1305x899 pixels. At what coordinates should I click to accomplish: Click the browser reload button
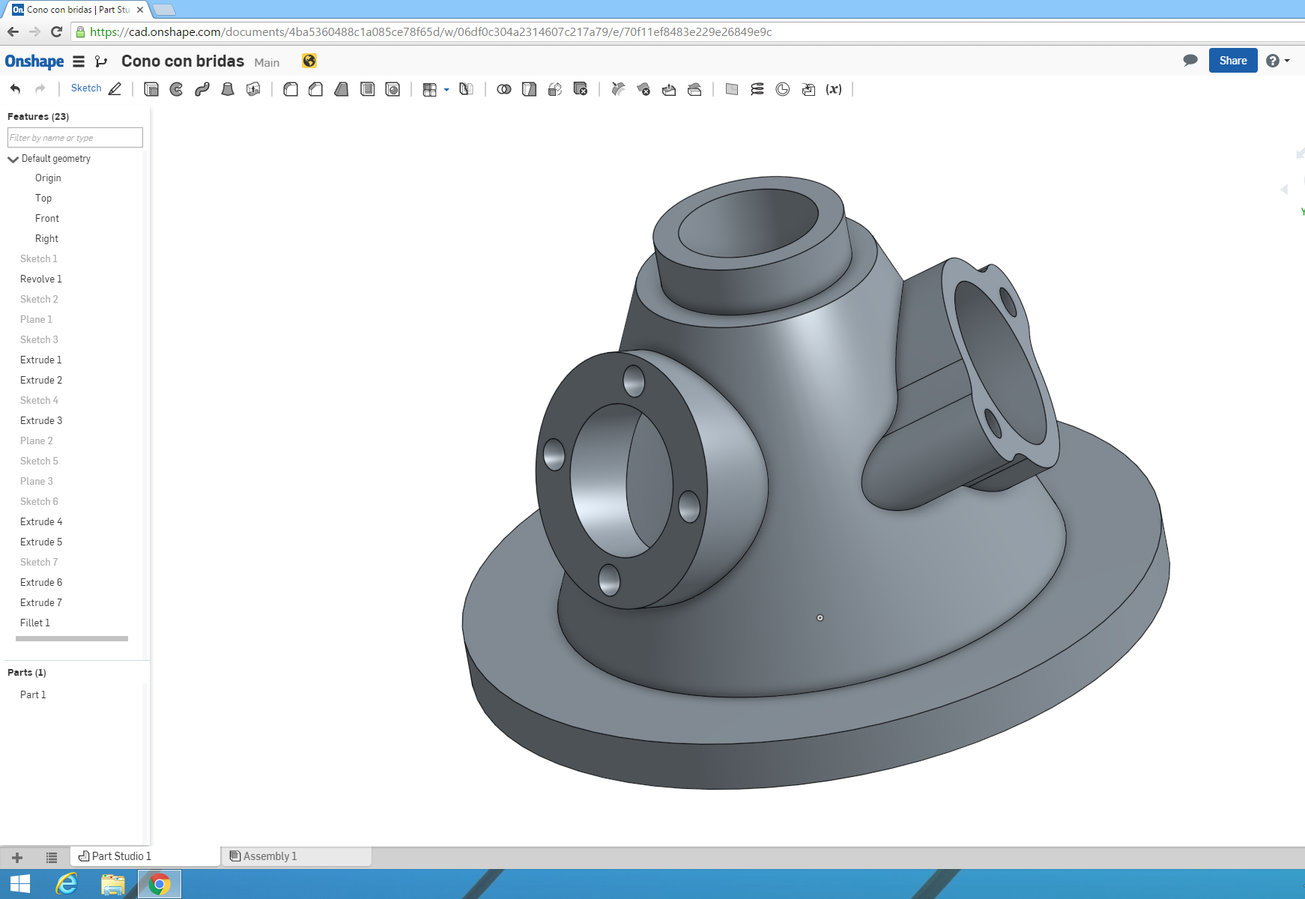point(56,31)
